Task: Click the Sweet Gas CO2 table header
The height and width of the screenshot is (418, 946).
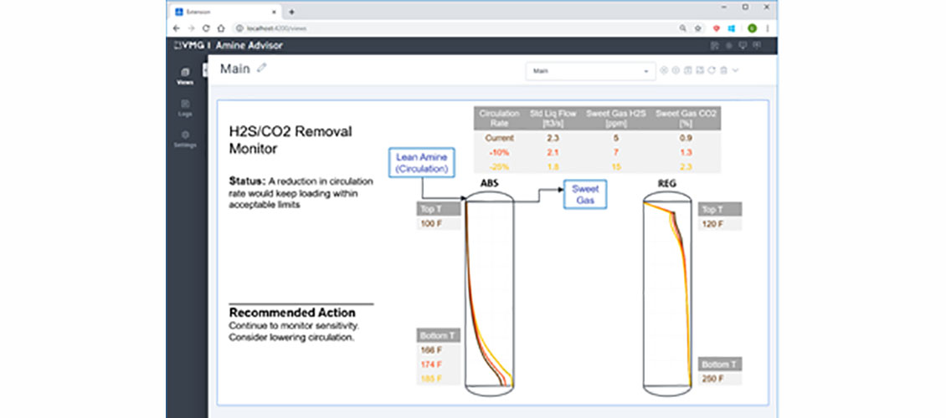Action: (684, 117)
